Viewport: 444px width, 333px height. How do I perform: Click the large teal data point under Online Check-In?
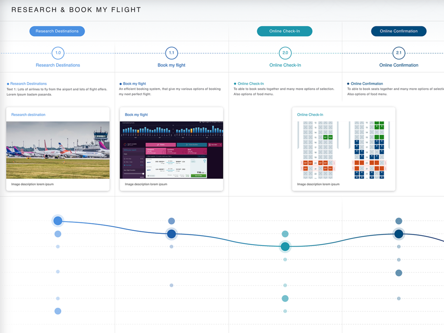point(285,246)
